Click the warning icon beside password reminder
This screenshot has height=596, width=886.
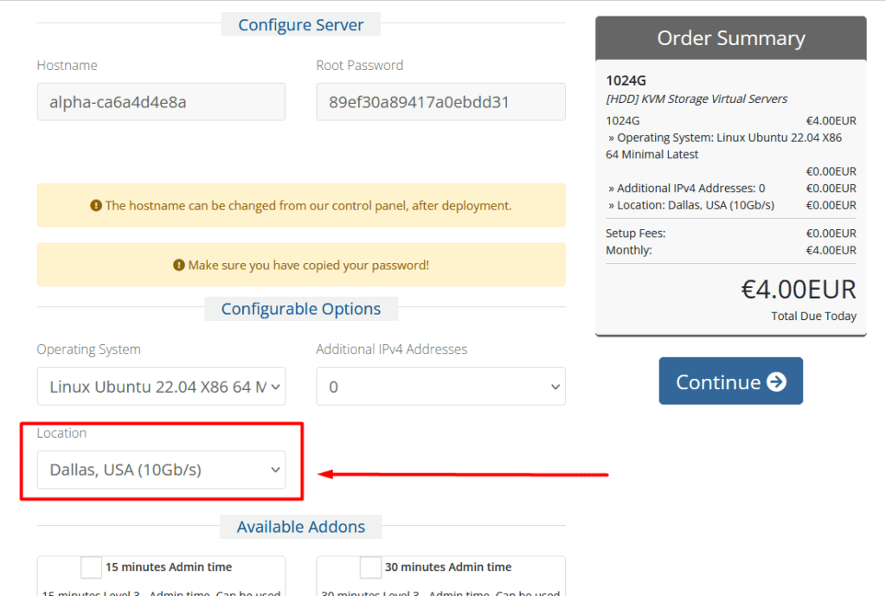click(179, 265)
